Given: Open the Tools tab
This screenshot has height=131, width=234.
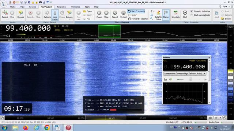Looking at the screenshot, I should click(x=87, y=7).
